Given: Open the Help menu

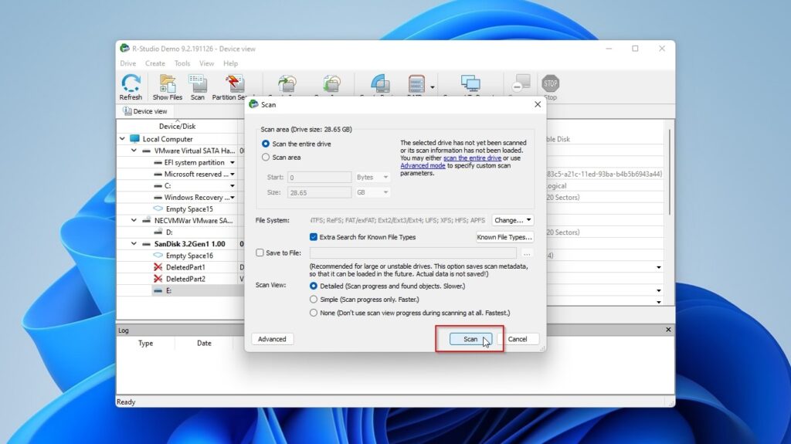Looking at the screenshot, I should coord(230,63).
